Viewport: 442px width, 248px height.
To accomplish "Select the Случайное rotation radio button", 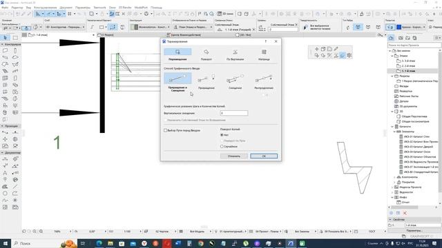I will pos(222,147).
